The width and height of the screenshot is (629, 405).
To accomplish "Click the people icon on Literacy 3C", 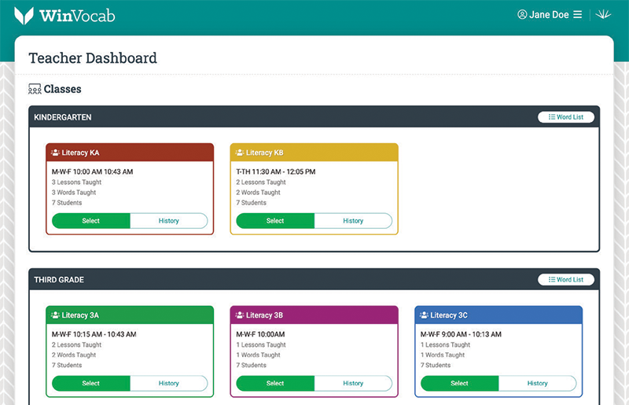I will [x=425, y=315].
